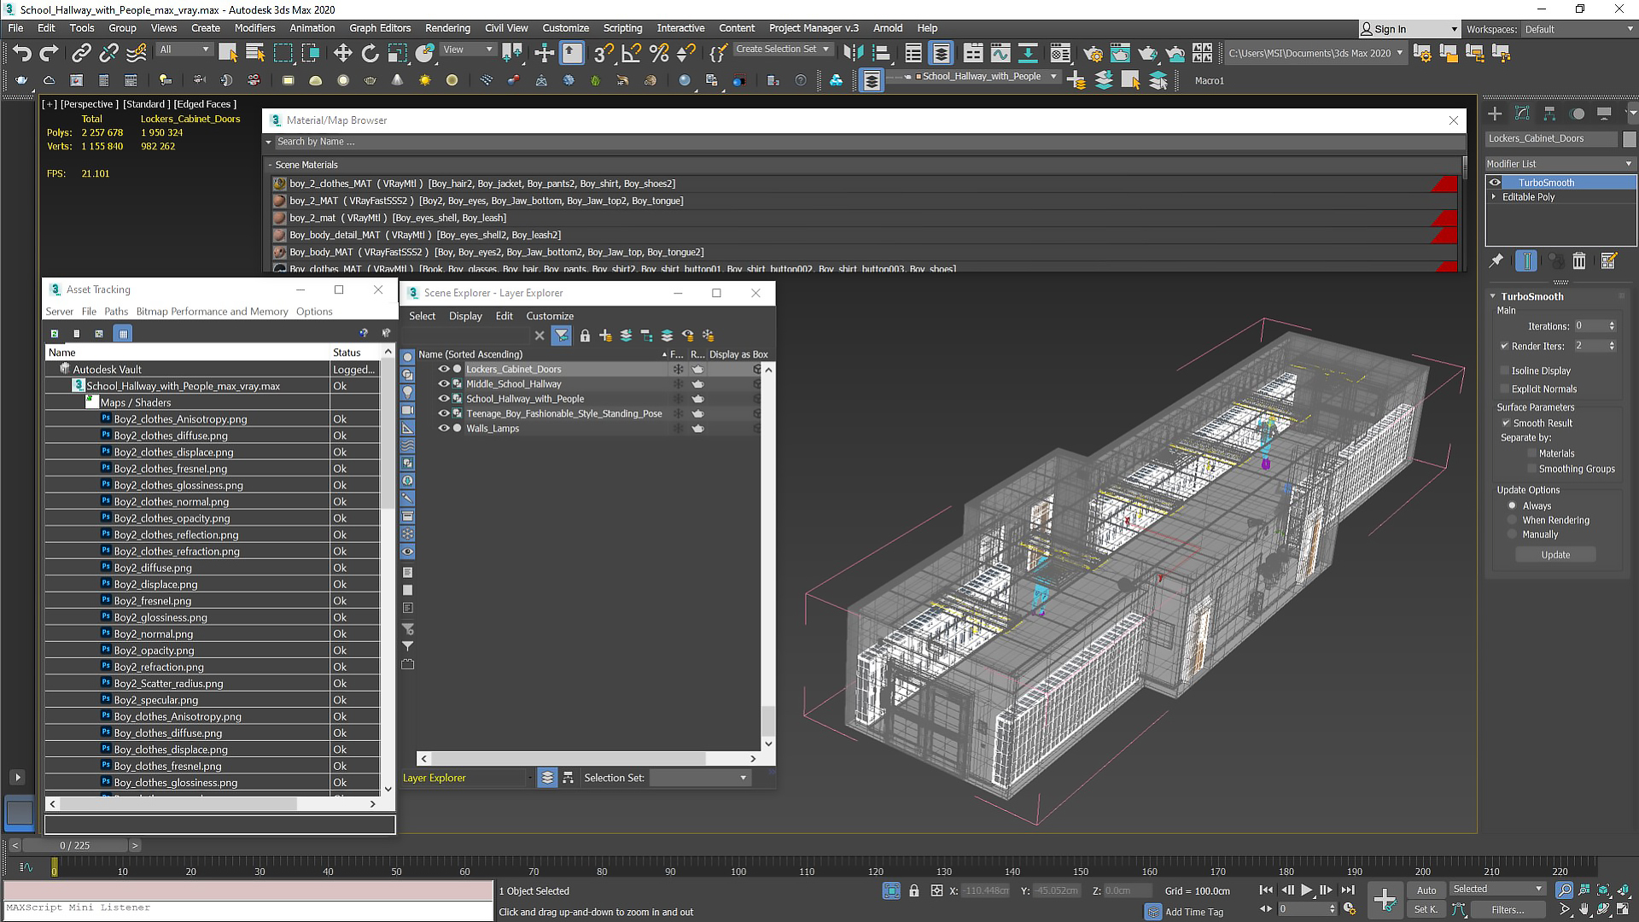Hide the Middle_School_Hallway layer
The image size is (1639, 922).
tap(444, 384)
